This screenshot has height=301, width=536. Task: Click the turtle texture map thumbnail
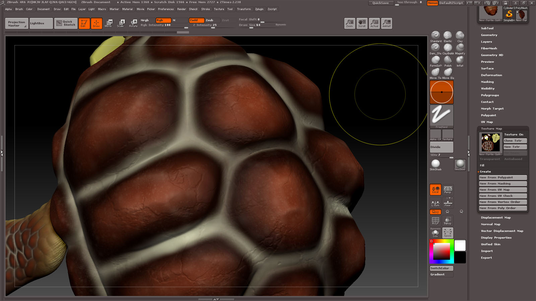point(490,143)
